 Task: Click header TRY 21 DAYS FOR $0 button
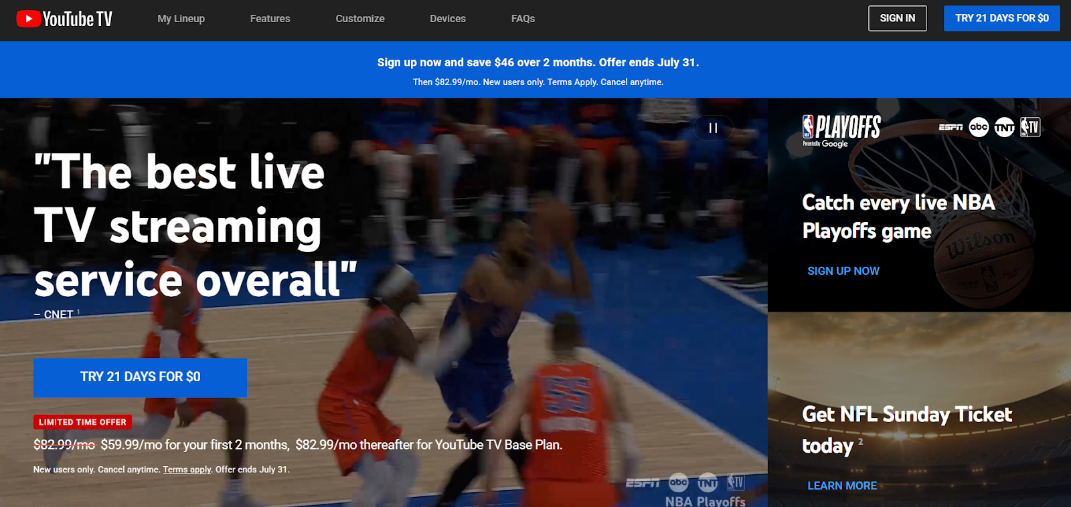[1002, 18]
